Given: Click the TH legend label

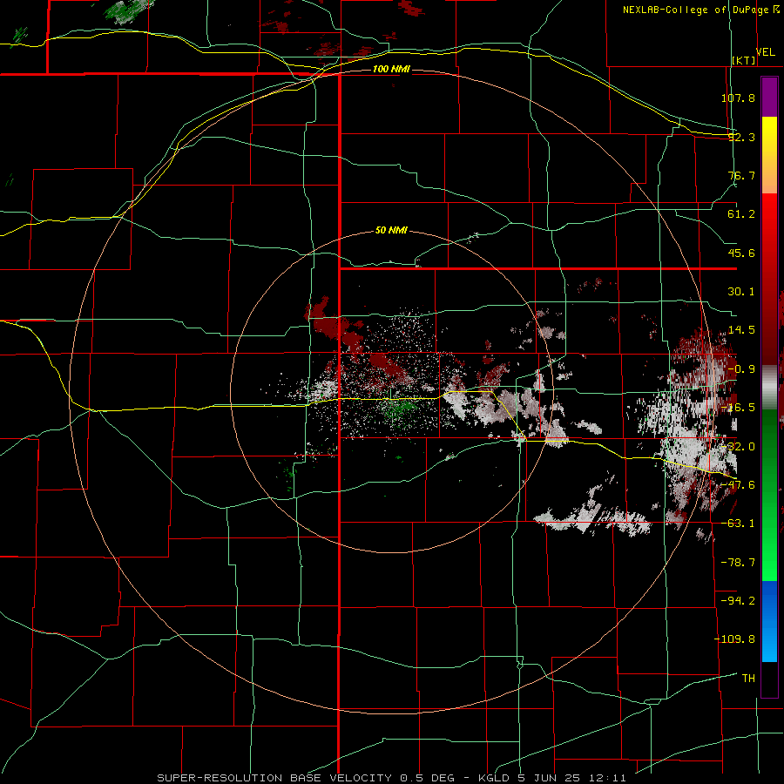Looking at the screenshot, I should [x=748, y=679].
